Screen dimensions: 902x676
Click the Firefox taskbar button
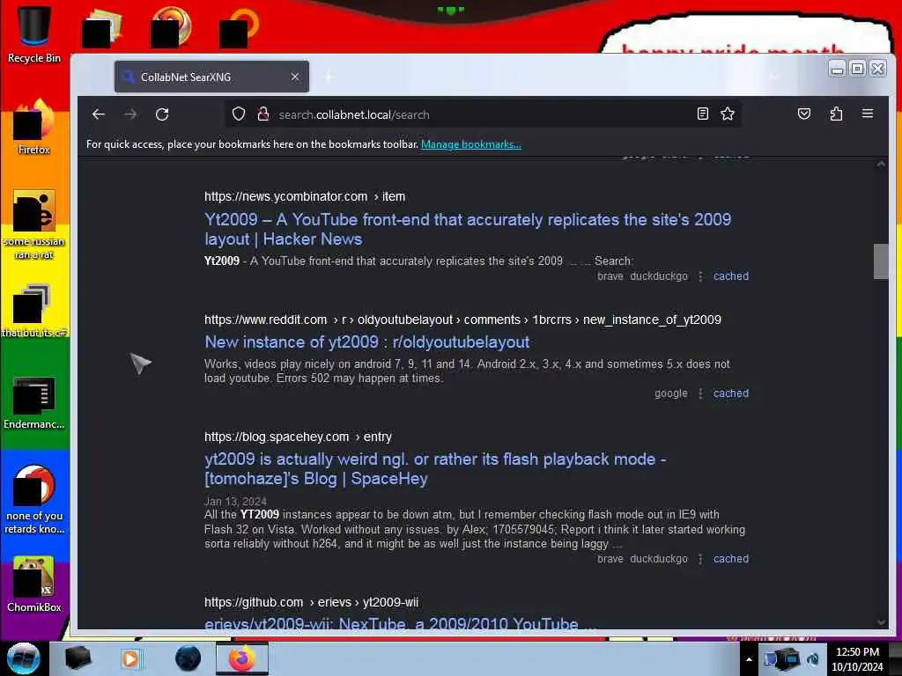(242, 658)
